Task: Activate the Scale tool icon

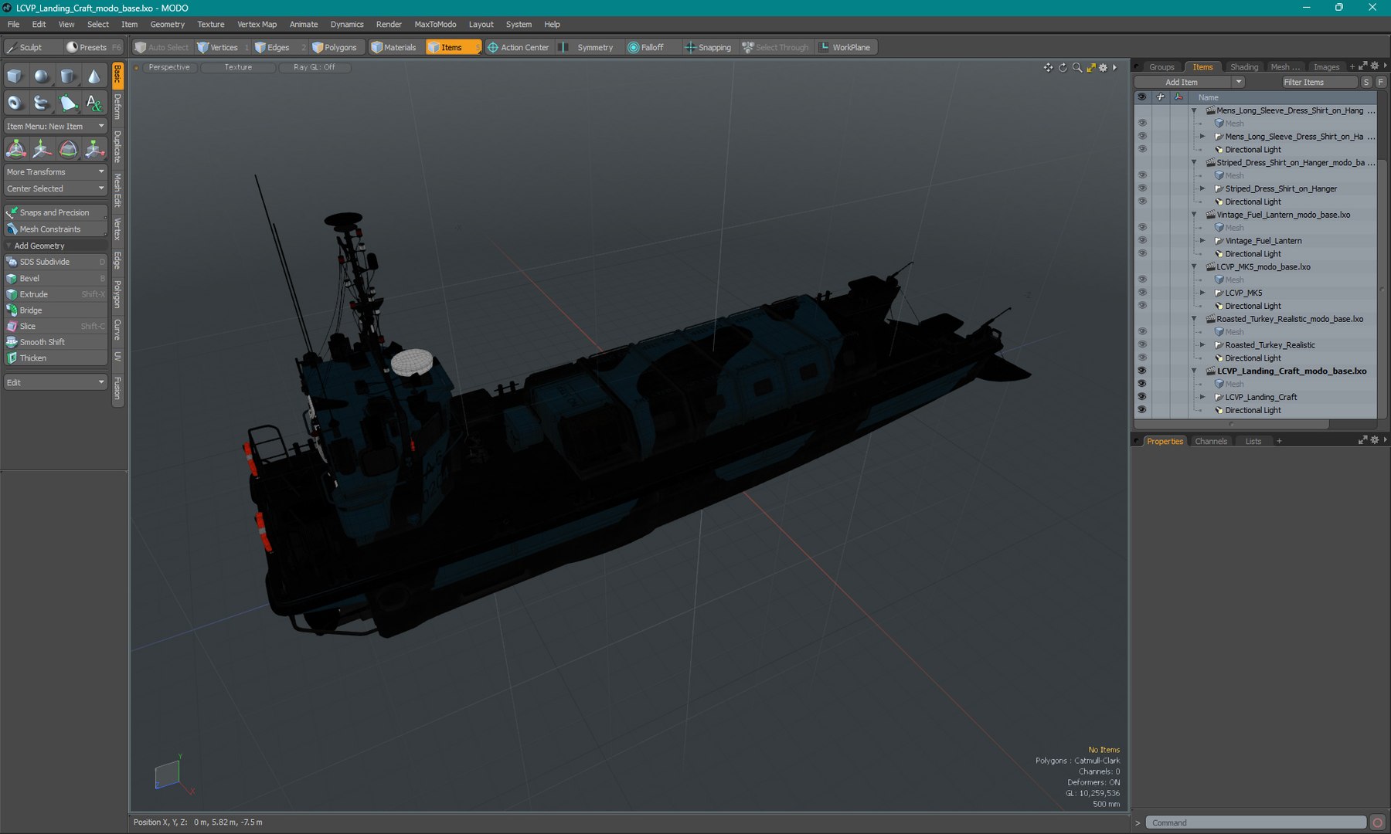Action: 94,149
